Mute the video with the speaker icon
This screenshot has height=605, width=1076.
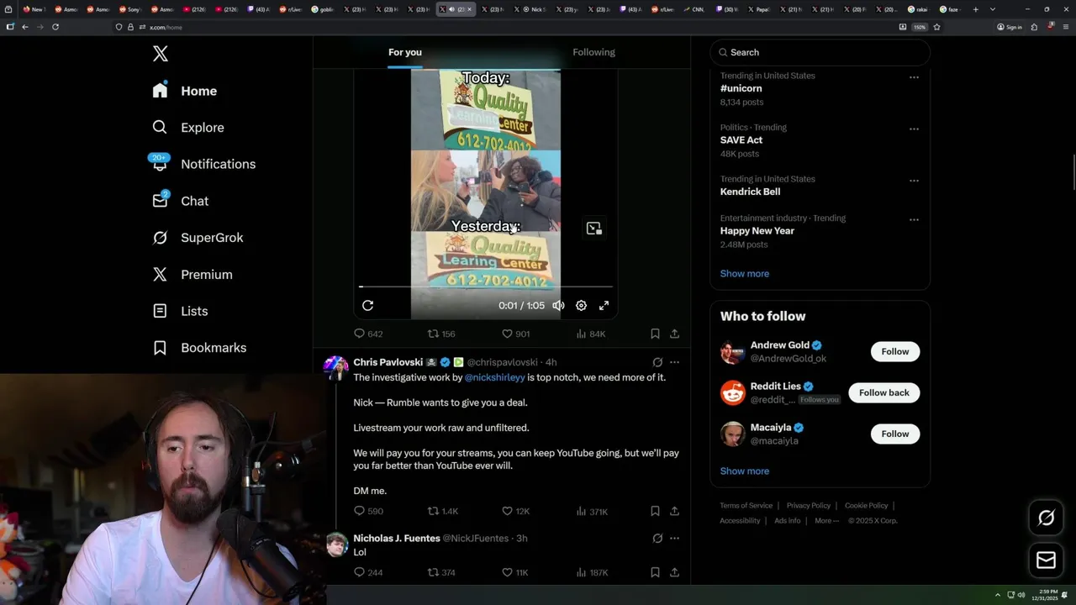558,306
